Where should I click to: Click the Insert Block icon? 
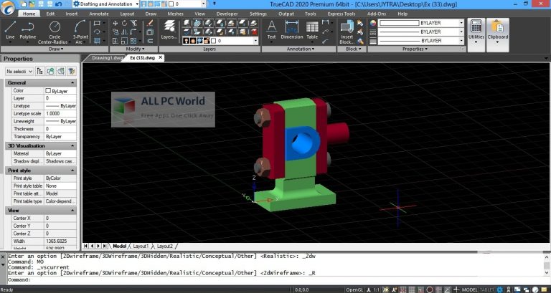[347, 30]
